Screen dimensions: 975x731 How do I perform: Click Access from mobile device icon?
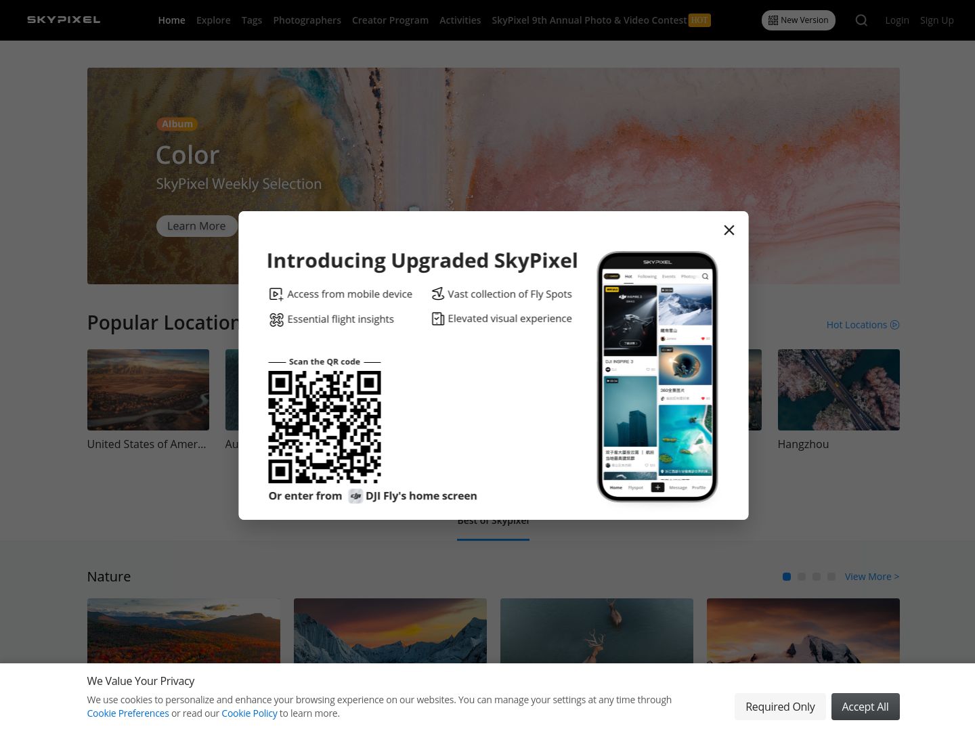276,294
